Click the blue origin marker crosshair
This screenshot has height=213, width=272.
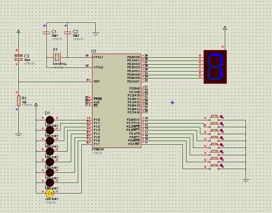(172, 102)
